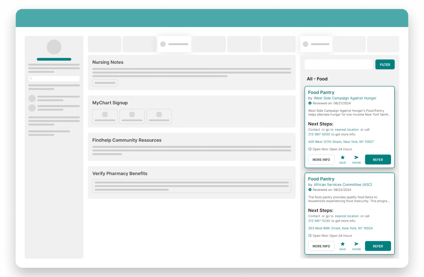Switch to the highlighted navigation tab
Screen dimensions: 424x277
174,44
